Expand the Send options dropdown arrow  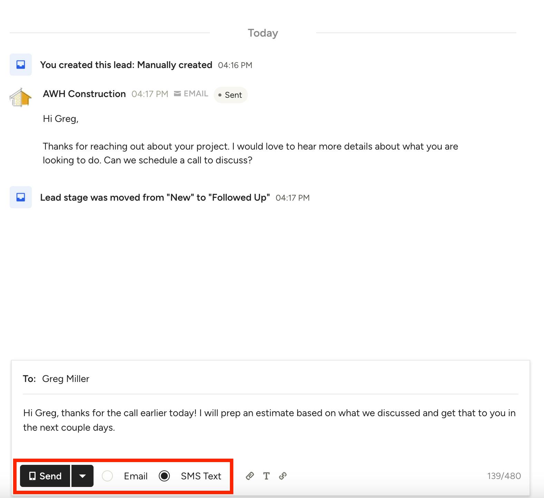click(82, 476)
